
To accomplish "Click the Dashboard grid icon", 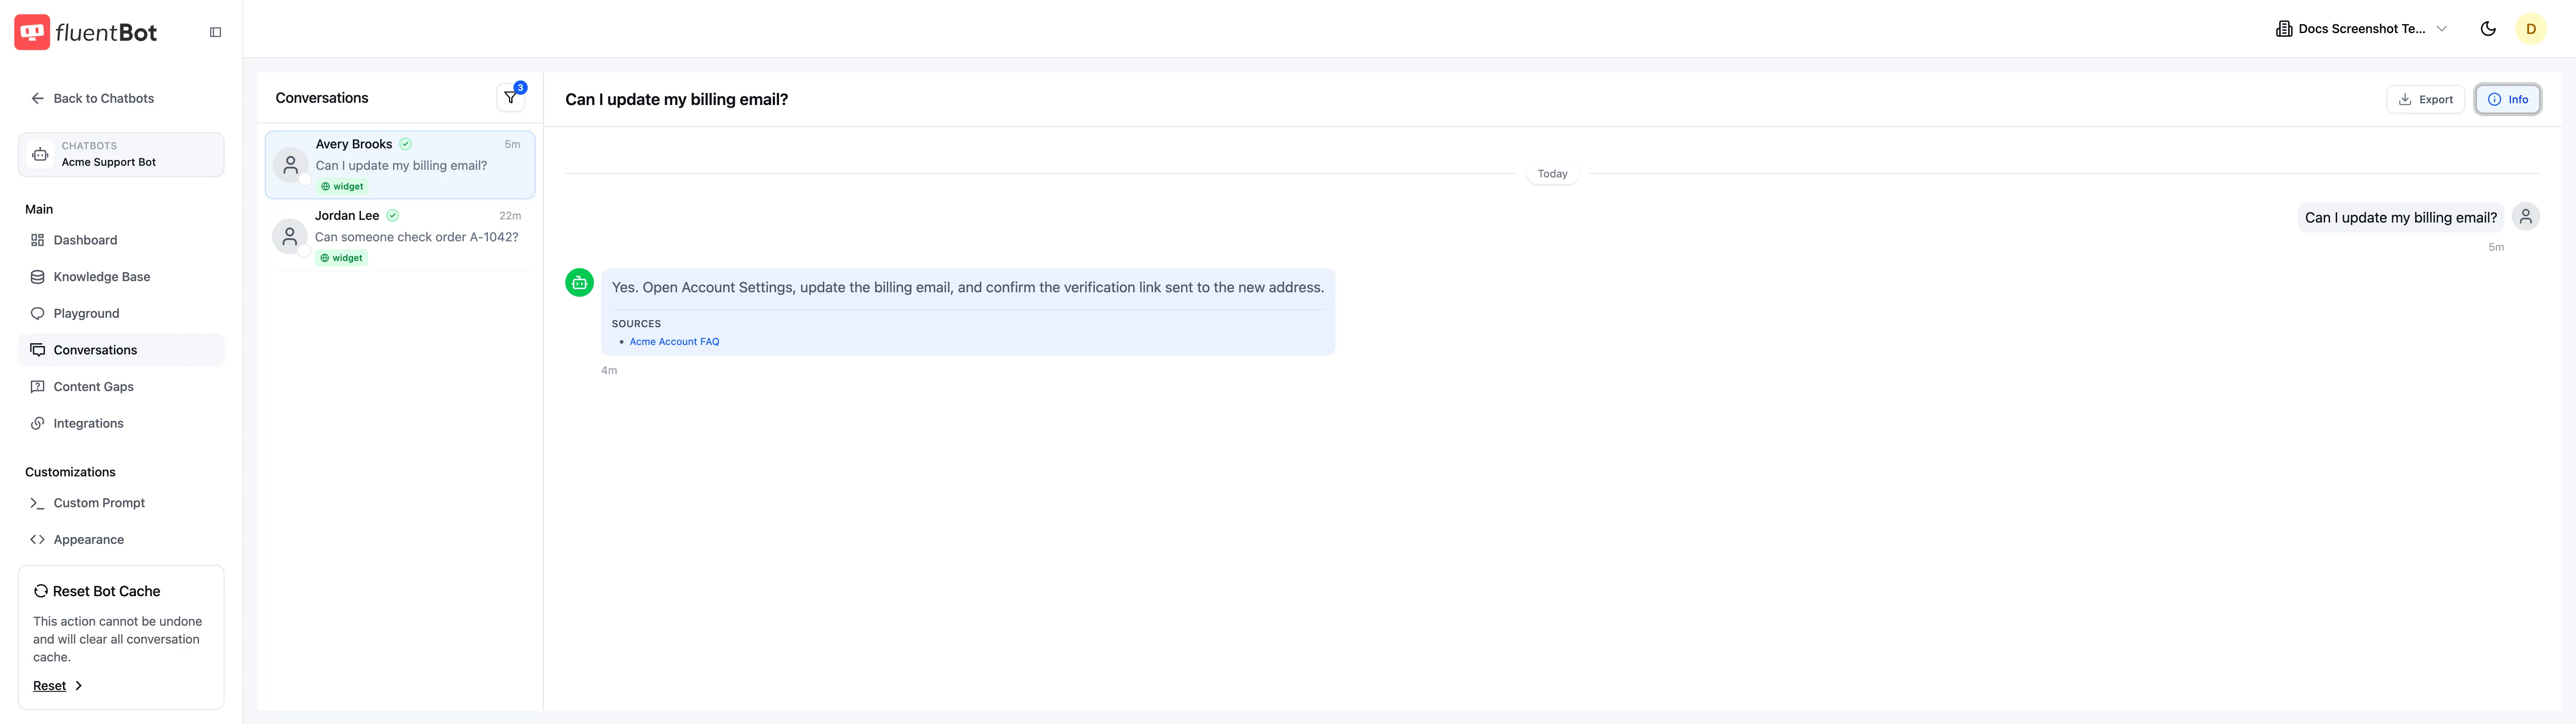I will (38, 240).
